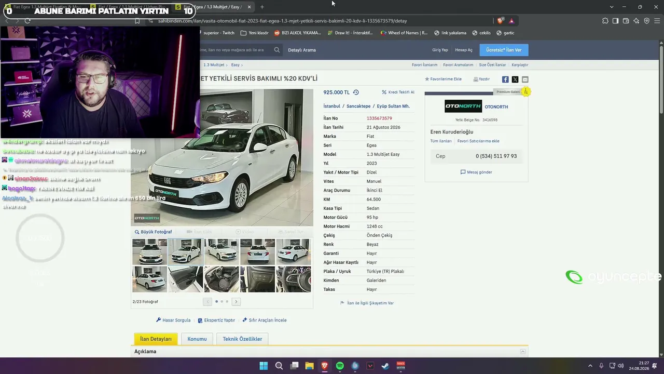Image resolution: width=664 pixels, height=374 pixels.
Task: Open Favori İlanlarım
Action: tap(425, 65)
